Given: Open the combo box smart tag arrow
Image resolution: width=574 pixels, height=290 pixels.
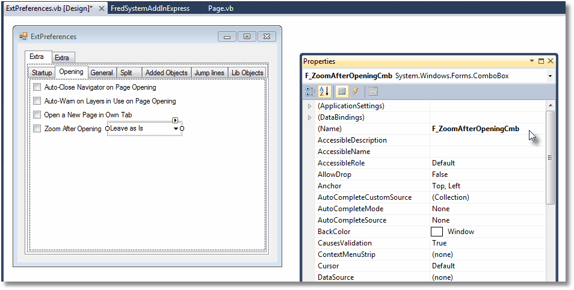Looking at the screenshot, I should [175, 120].
